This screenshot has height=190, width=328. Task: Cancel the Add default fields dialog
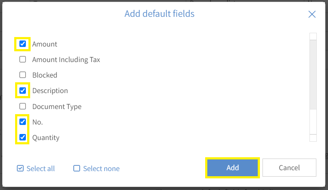(289, 168)
